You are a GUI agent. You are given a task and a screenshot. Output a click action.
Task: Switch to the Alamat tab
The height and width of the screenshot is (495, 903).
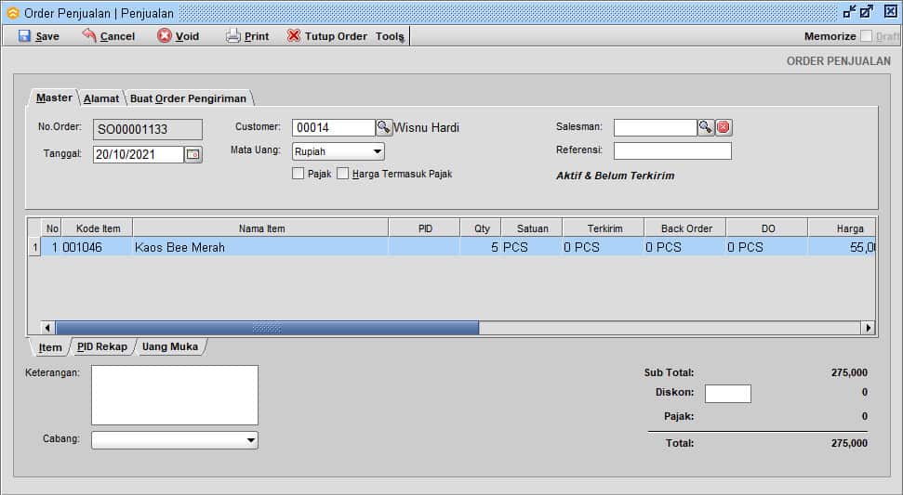[101, 98]
